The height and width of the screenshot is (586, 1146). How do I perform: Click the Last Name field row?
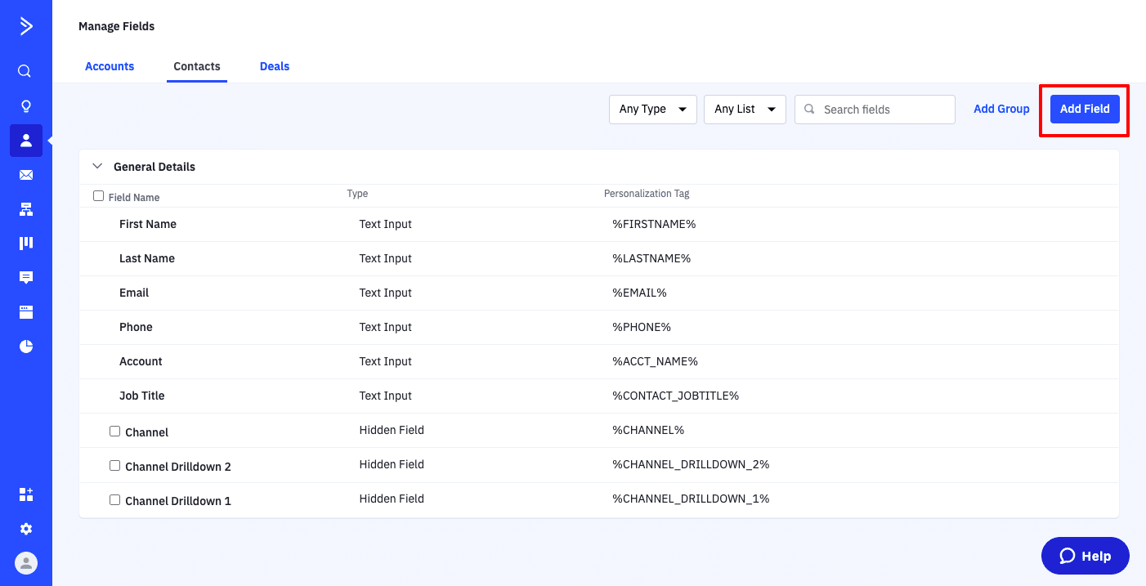point(598,258)
